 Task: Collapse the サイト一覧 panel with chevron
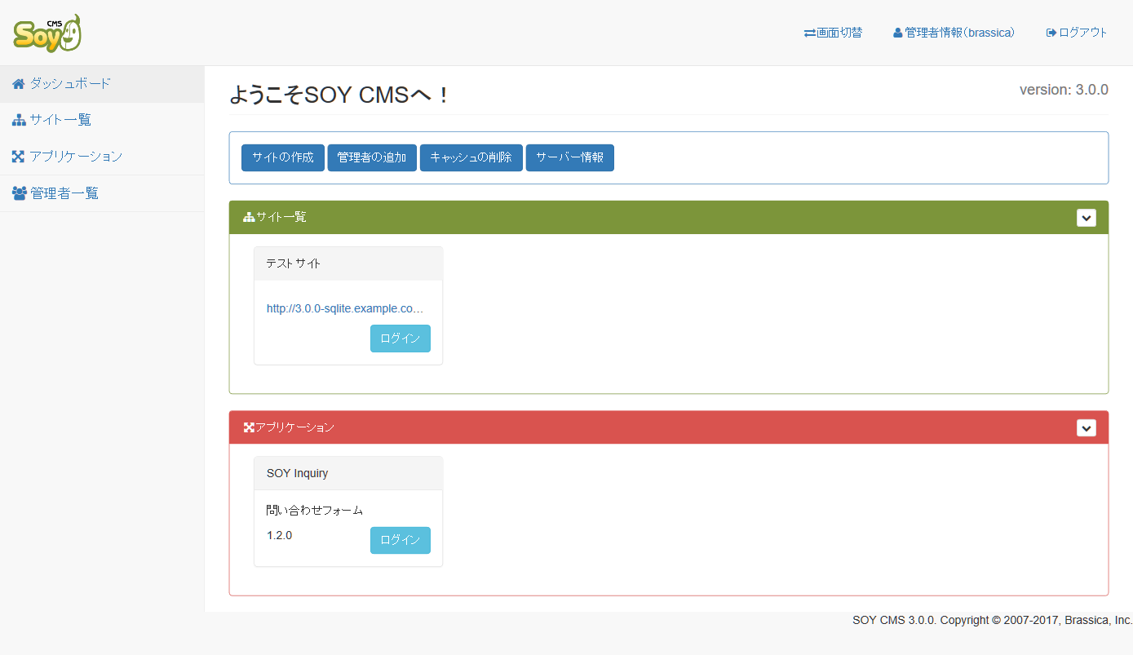click(x=1087, y=218)
